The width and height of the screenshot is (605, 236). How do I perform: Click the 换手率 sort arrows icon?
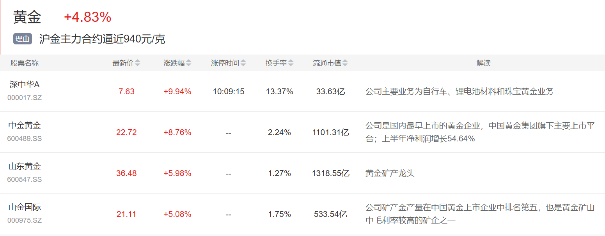[x=291, y=63]
